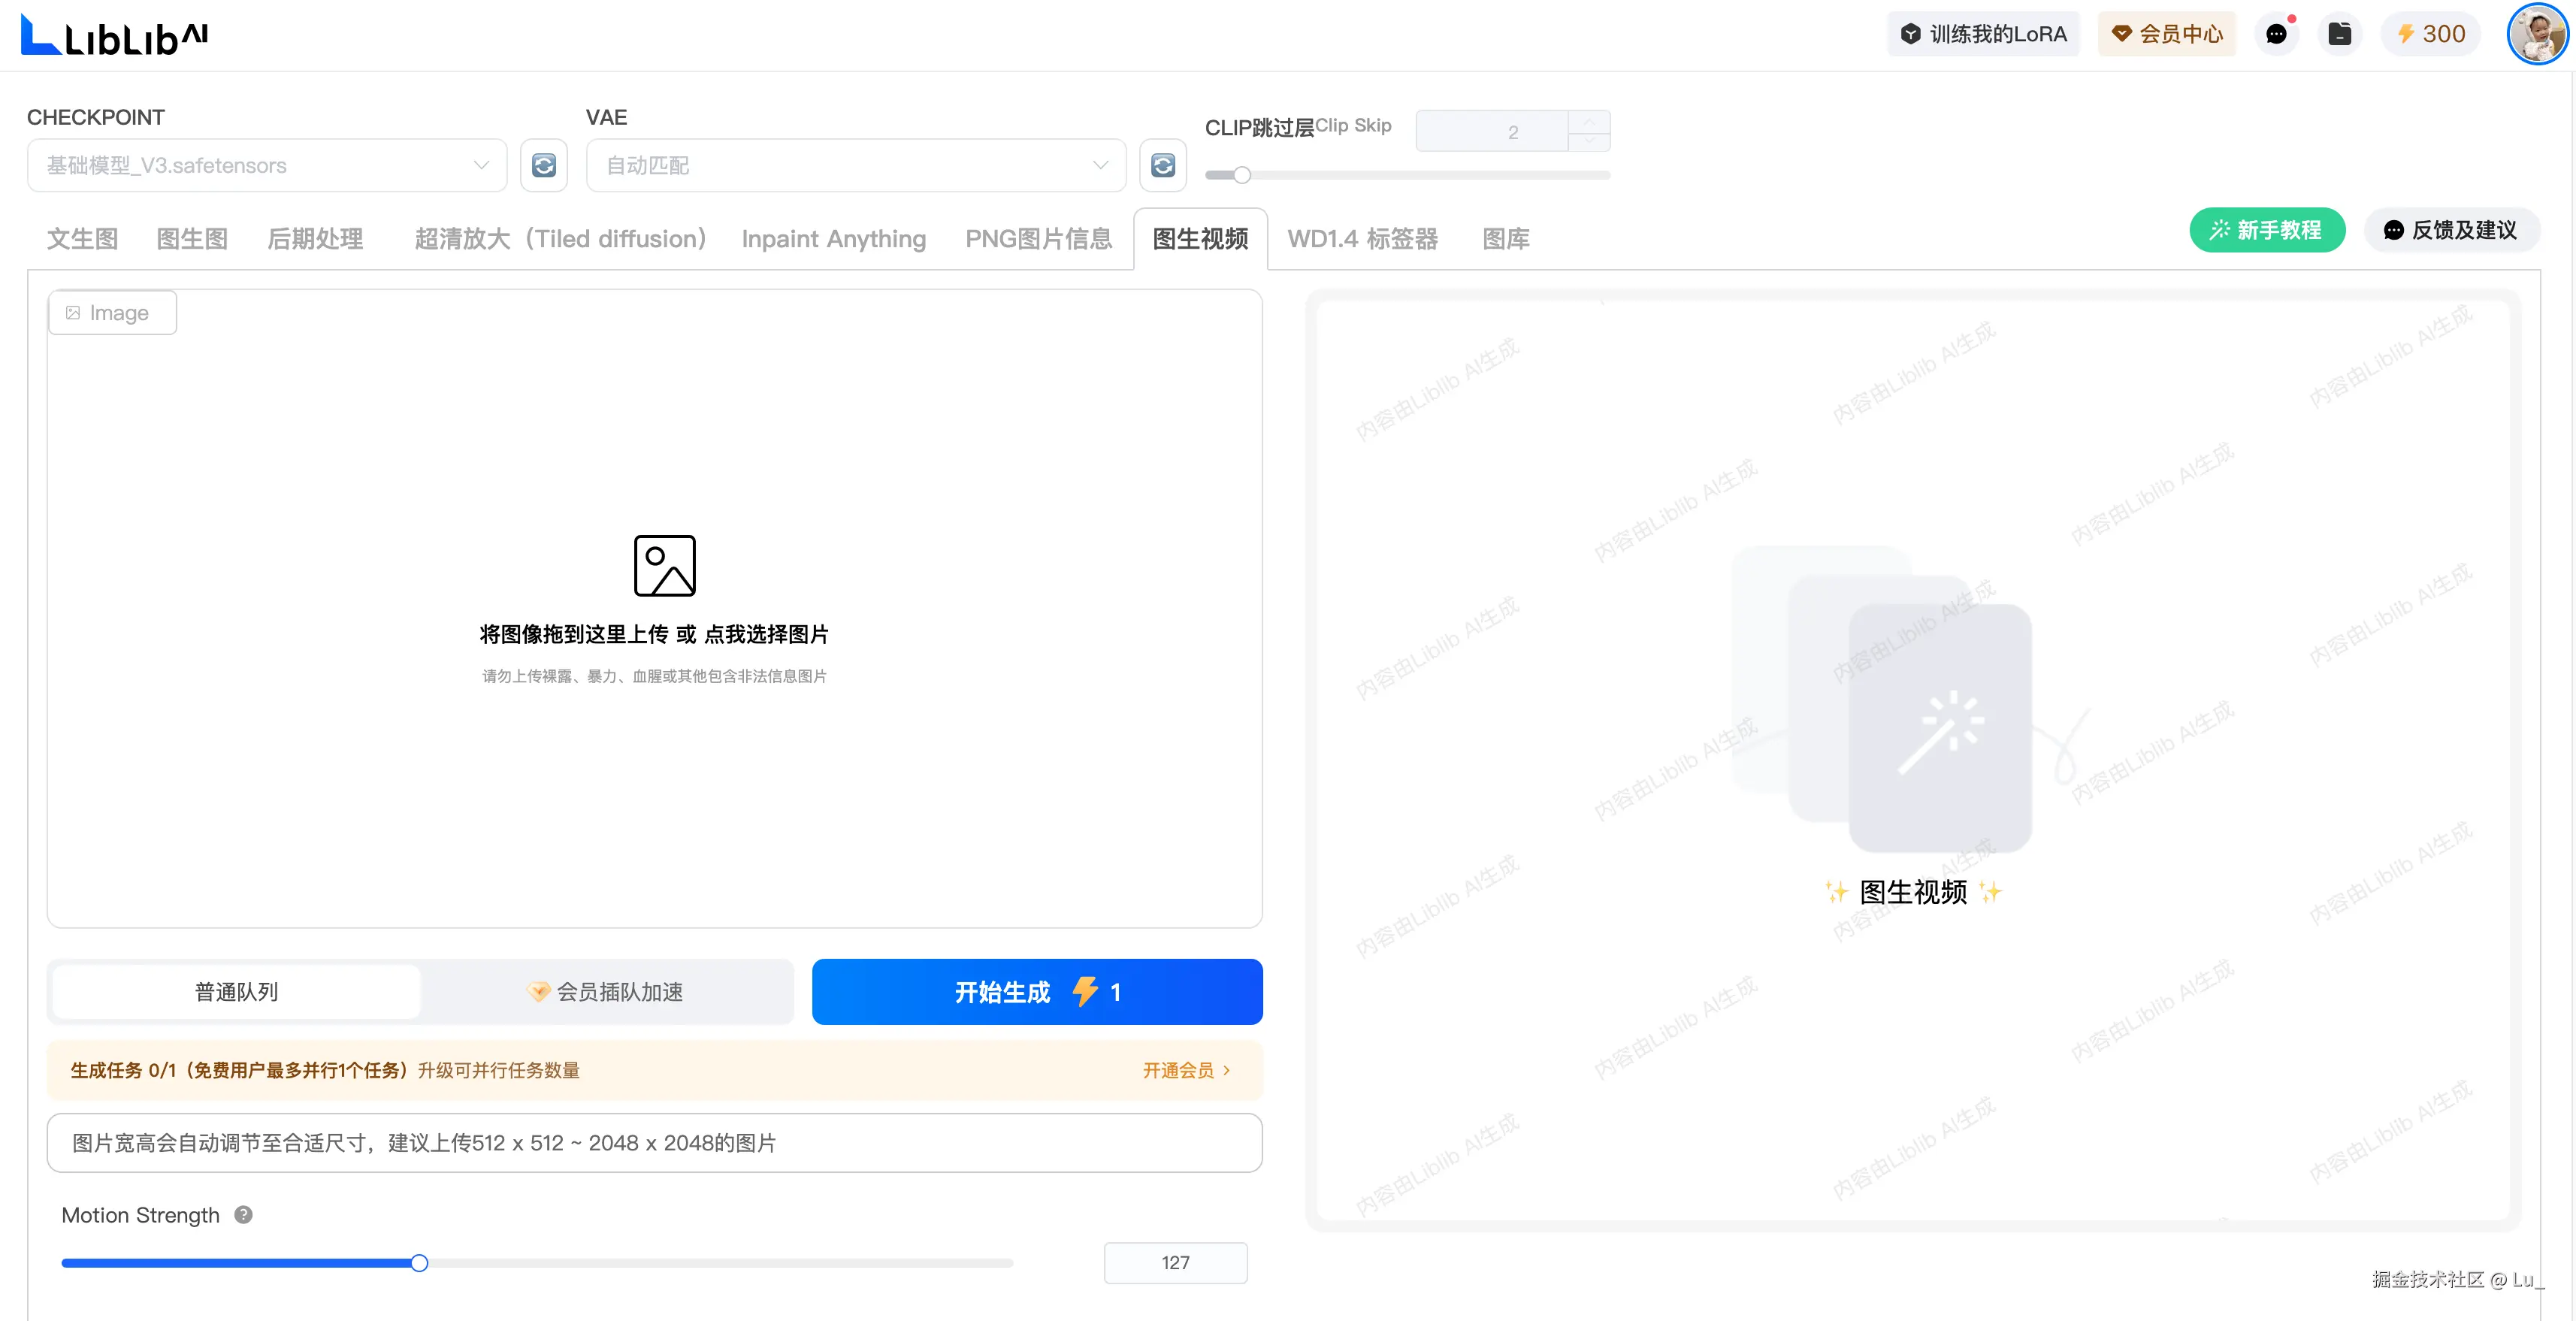Open the messages chat bubble icon
Screen dimensions: 2576x1321
tap(2276, 34)
